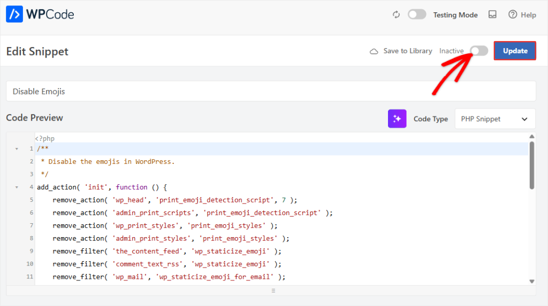The image size is (548, 306).
Task: Click 'comment_text_rss' on line 10
Action: coord(148,264)
